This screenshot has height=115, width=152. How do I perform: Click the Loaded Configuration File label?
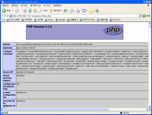9,95
